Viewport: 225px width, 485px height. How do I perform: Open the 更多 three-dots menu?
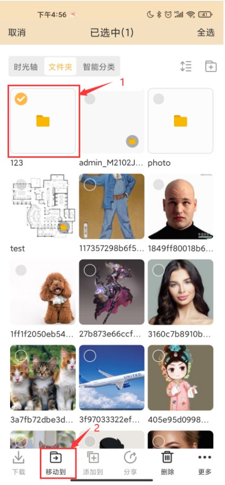[205, 457]
